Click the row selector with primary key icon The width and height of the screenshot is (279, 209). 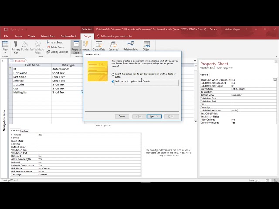click(x=10, y=69)
